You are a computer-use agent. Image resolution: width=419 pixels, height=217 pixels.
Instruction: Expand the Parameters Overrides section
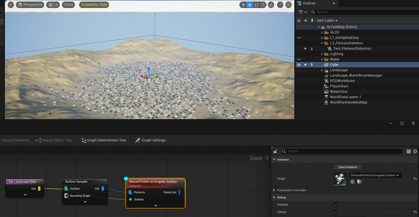coord(274,190)
